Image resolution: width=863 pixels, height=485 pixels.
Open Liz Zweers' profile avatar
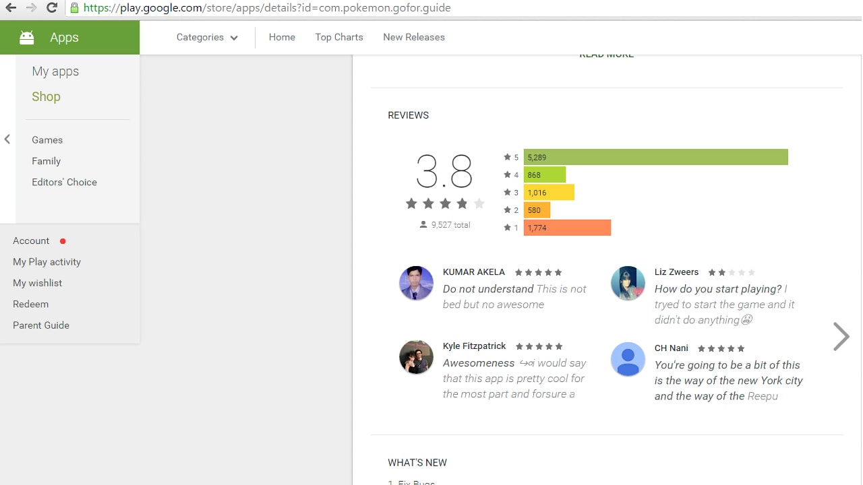[x=628, y=283]
